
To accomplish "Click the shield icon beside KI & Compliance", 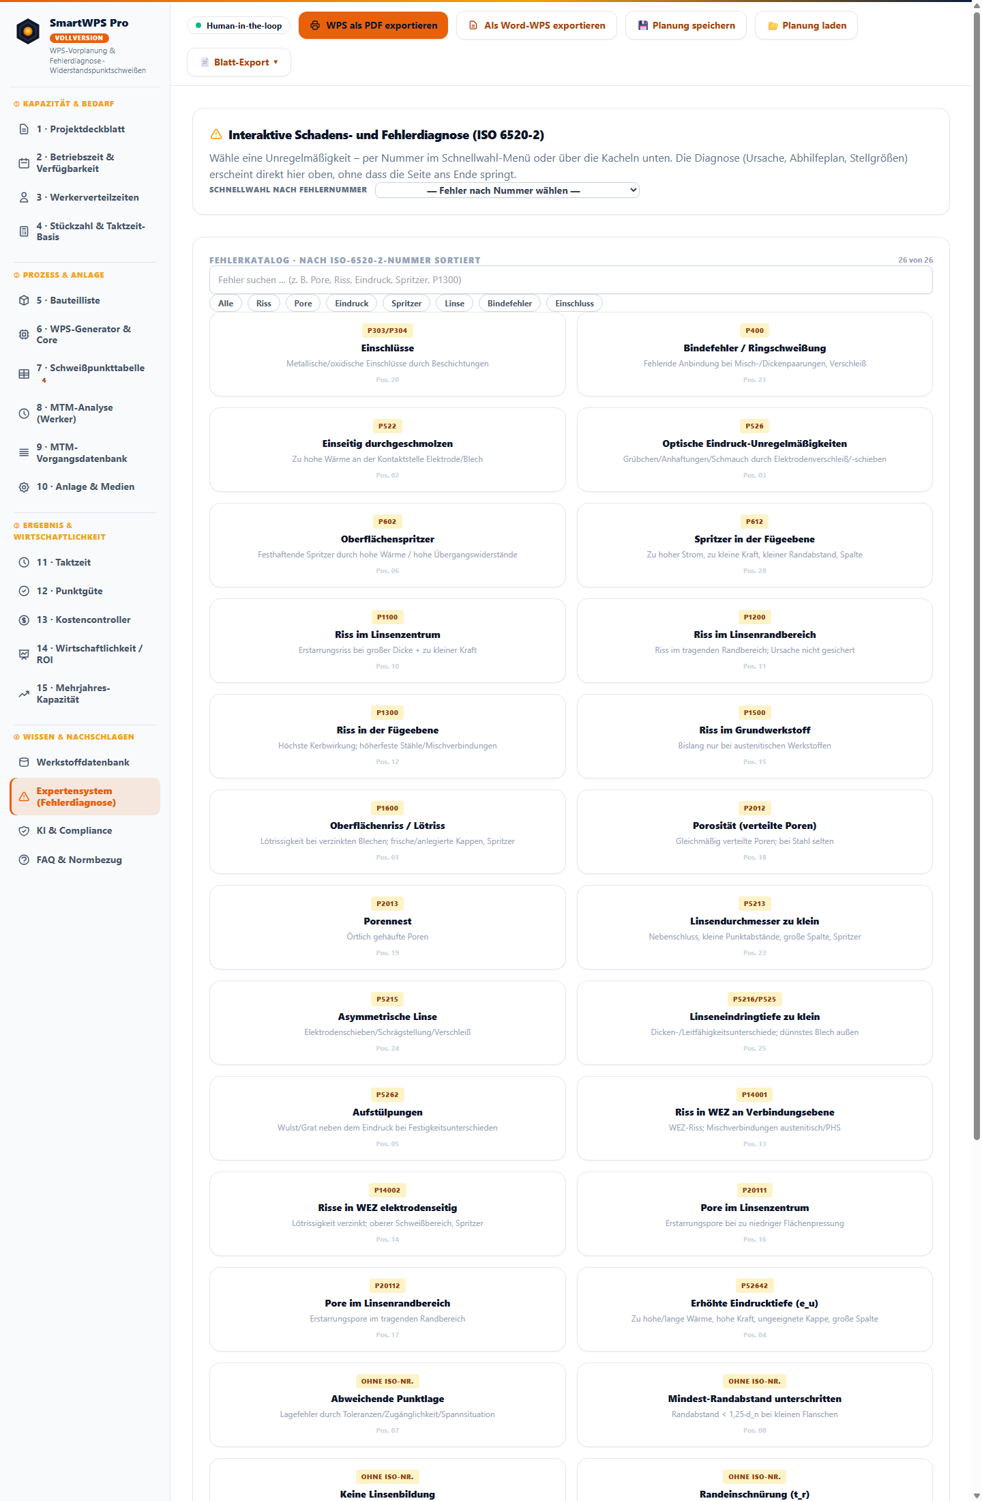I will click(24, 830).
